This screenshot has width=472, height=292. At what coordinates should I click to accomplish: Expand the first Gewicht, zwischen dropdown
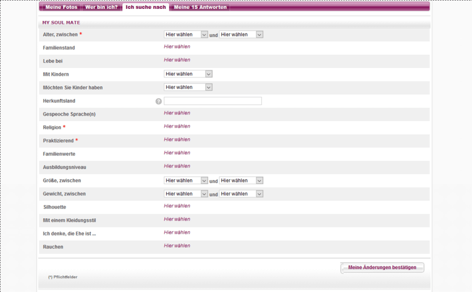coord(186,194)
